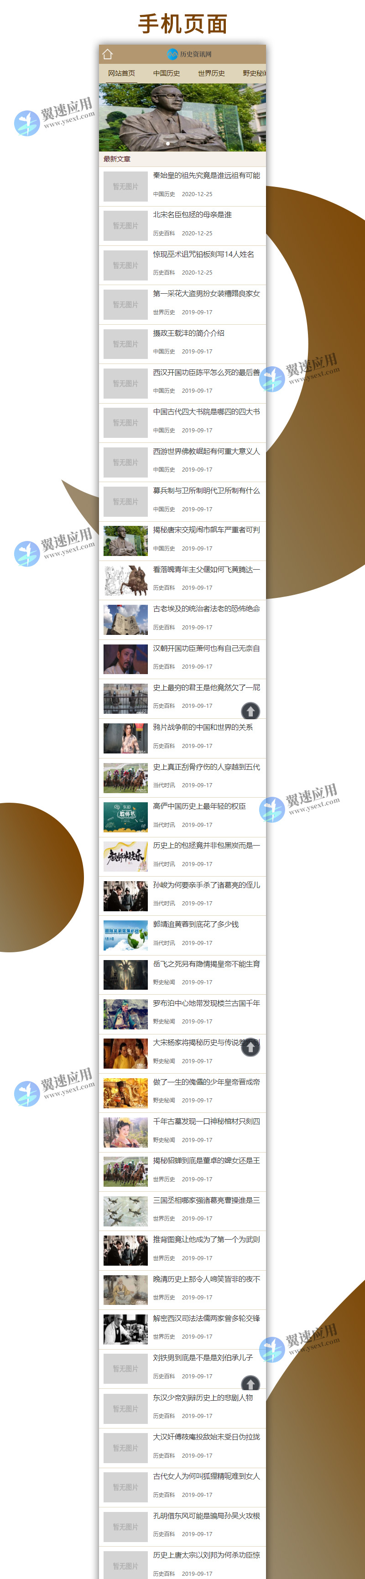
Task: Click placeholder image of 摄政王载沣 article
Action: pyautogui.click(x=125, y=344)
